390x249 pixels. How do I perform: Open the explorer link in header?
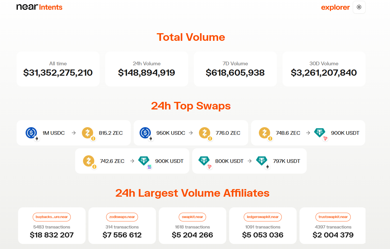tap(335, 7)
